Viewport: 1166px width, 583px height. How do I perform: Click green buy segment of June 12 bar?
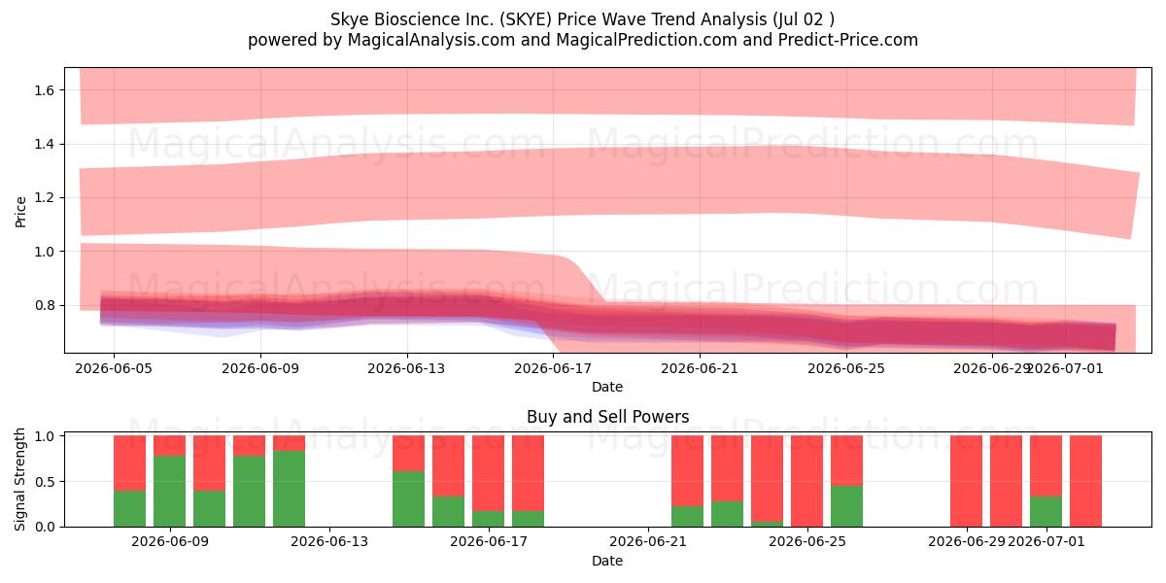pyautogui.click(x=290, y=489)
